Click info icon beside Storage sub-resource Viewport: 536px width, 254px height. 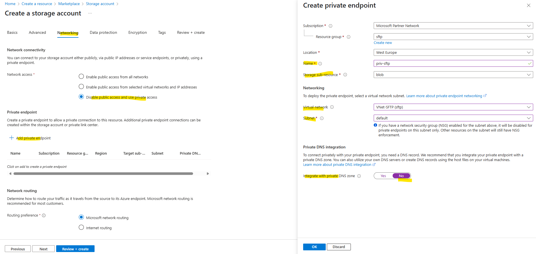[x=345, y=75]
